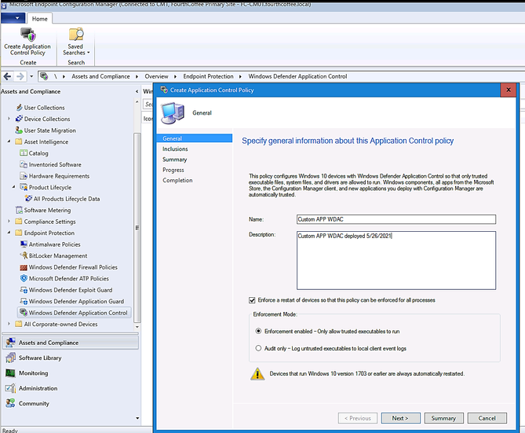Click the disabled Previous button
This screenshot has width=525, height=433.
[358, 418]
